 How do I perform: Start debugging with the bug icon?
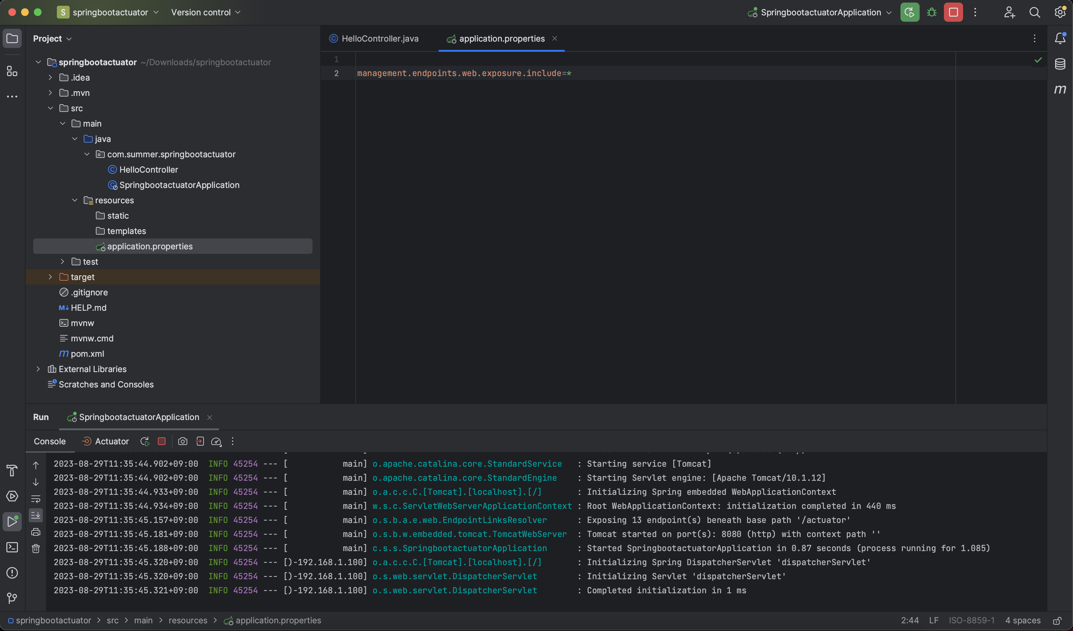[x=932, y=12]
